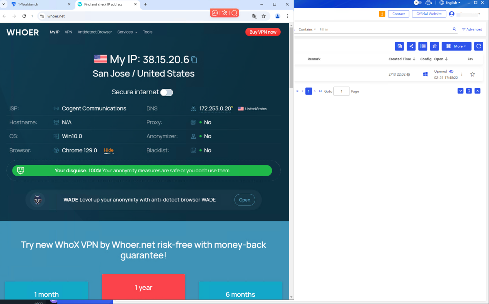The image size is (489, 304).
Task: Click the browser back arrow
Action: 4,16
